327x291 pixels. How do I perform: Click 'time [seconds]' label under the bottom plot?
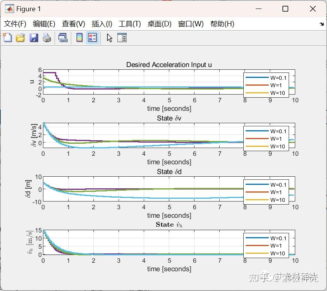click(x=169, y=269)
